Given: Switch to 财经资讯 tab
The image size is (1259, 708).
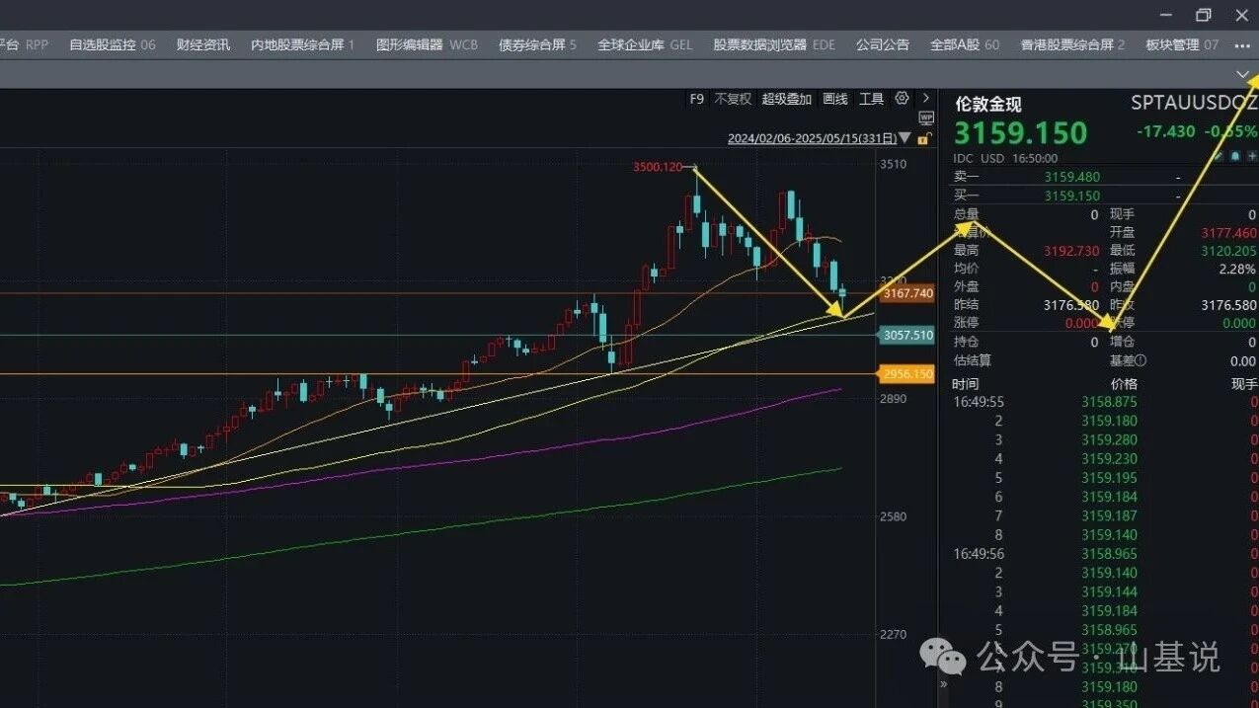Looking at the screenshot, I should pos(203,44).
